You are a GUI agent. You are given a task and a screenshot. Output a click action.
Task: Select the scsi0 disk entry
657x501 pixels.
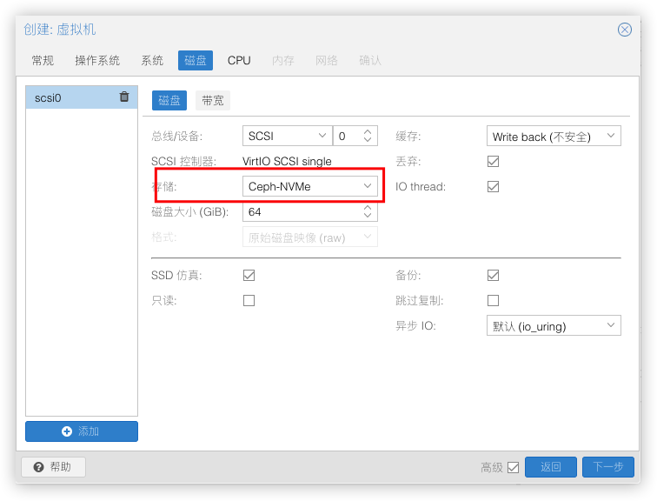coord(82,97)
